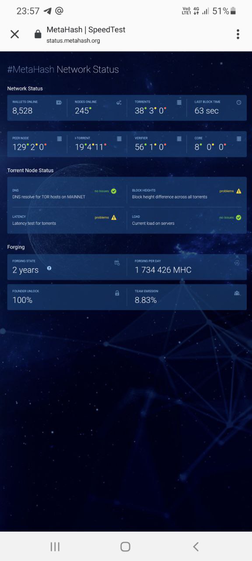Click the Wallets Online wallet icon
The height and width of the screenshot is (561, 252).
tap(59, 103)
